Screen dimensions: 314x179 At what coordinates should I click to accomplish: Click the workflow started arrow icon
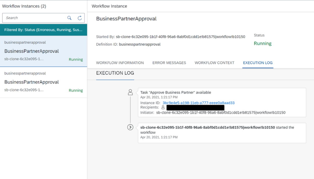[x=130, y=127]
